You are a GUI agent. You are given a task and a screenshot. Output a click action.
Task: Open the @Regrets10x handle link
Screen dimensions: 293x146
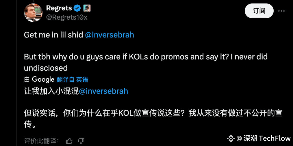(x=67, y=17)
